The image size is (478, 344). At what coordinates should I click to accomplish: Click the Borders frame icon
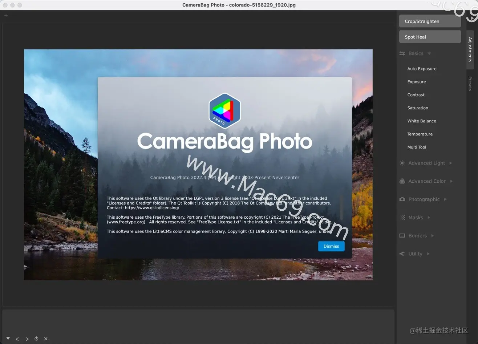tap(402, 236)
